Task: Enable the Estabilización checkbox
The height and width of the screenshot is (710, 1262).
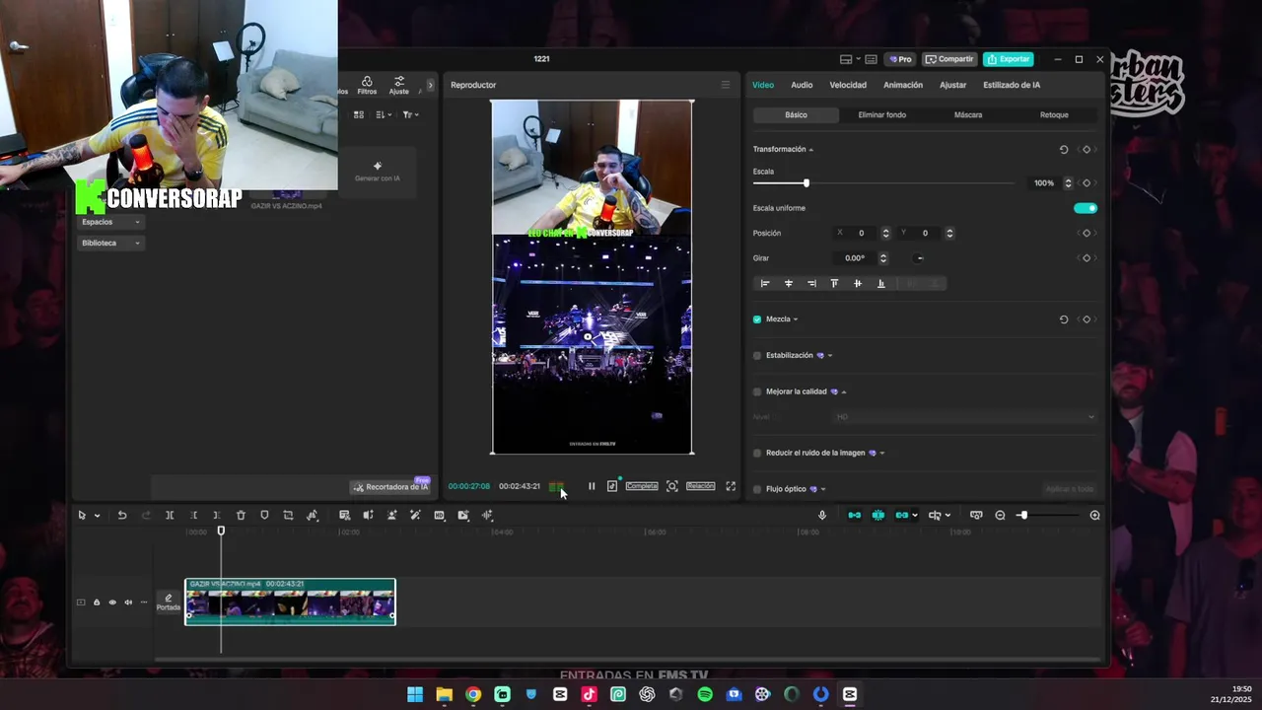Action: [x=757, y=356]
